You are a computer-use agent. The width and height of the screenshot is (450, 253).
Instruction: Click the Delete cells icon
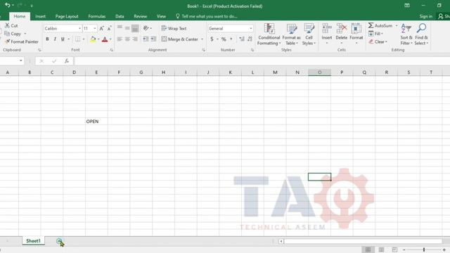coord(342,29)
